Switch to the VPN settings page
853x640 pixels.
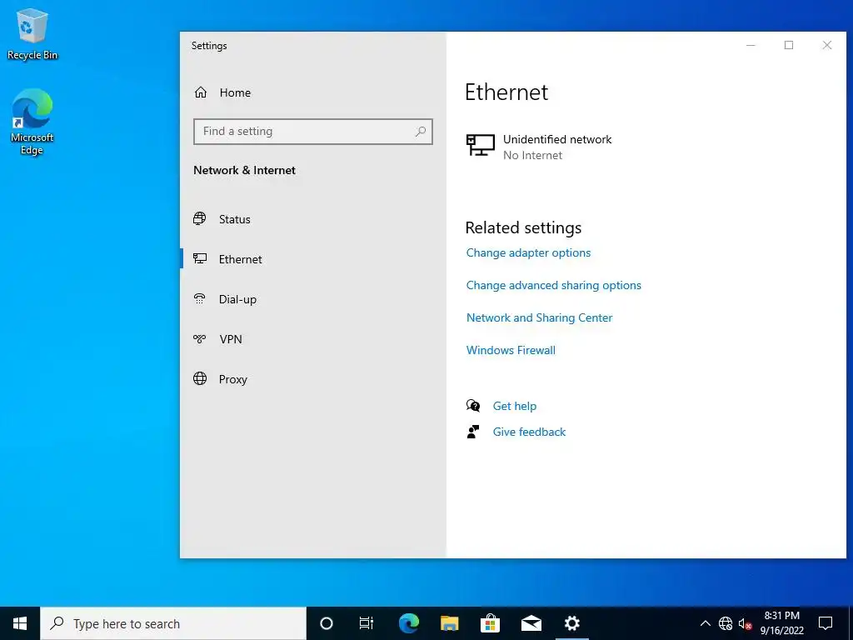313,339
